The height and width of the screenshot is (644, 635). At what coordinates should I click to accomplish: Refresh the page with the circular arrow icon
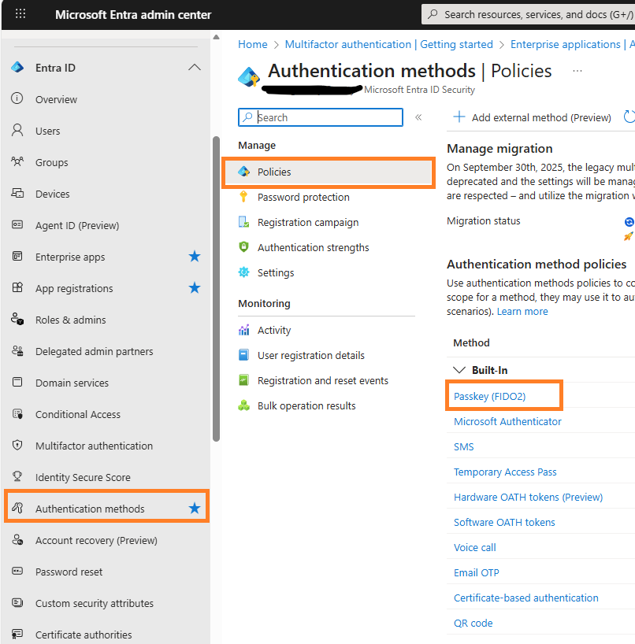(x=629, y=117)
